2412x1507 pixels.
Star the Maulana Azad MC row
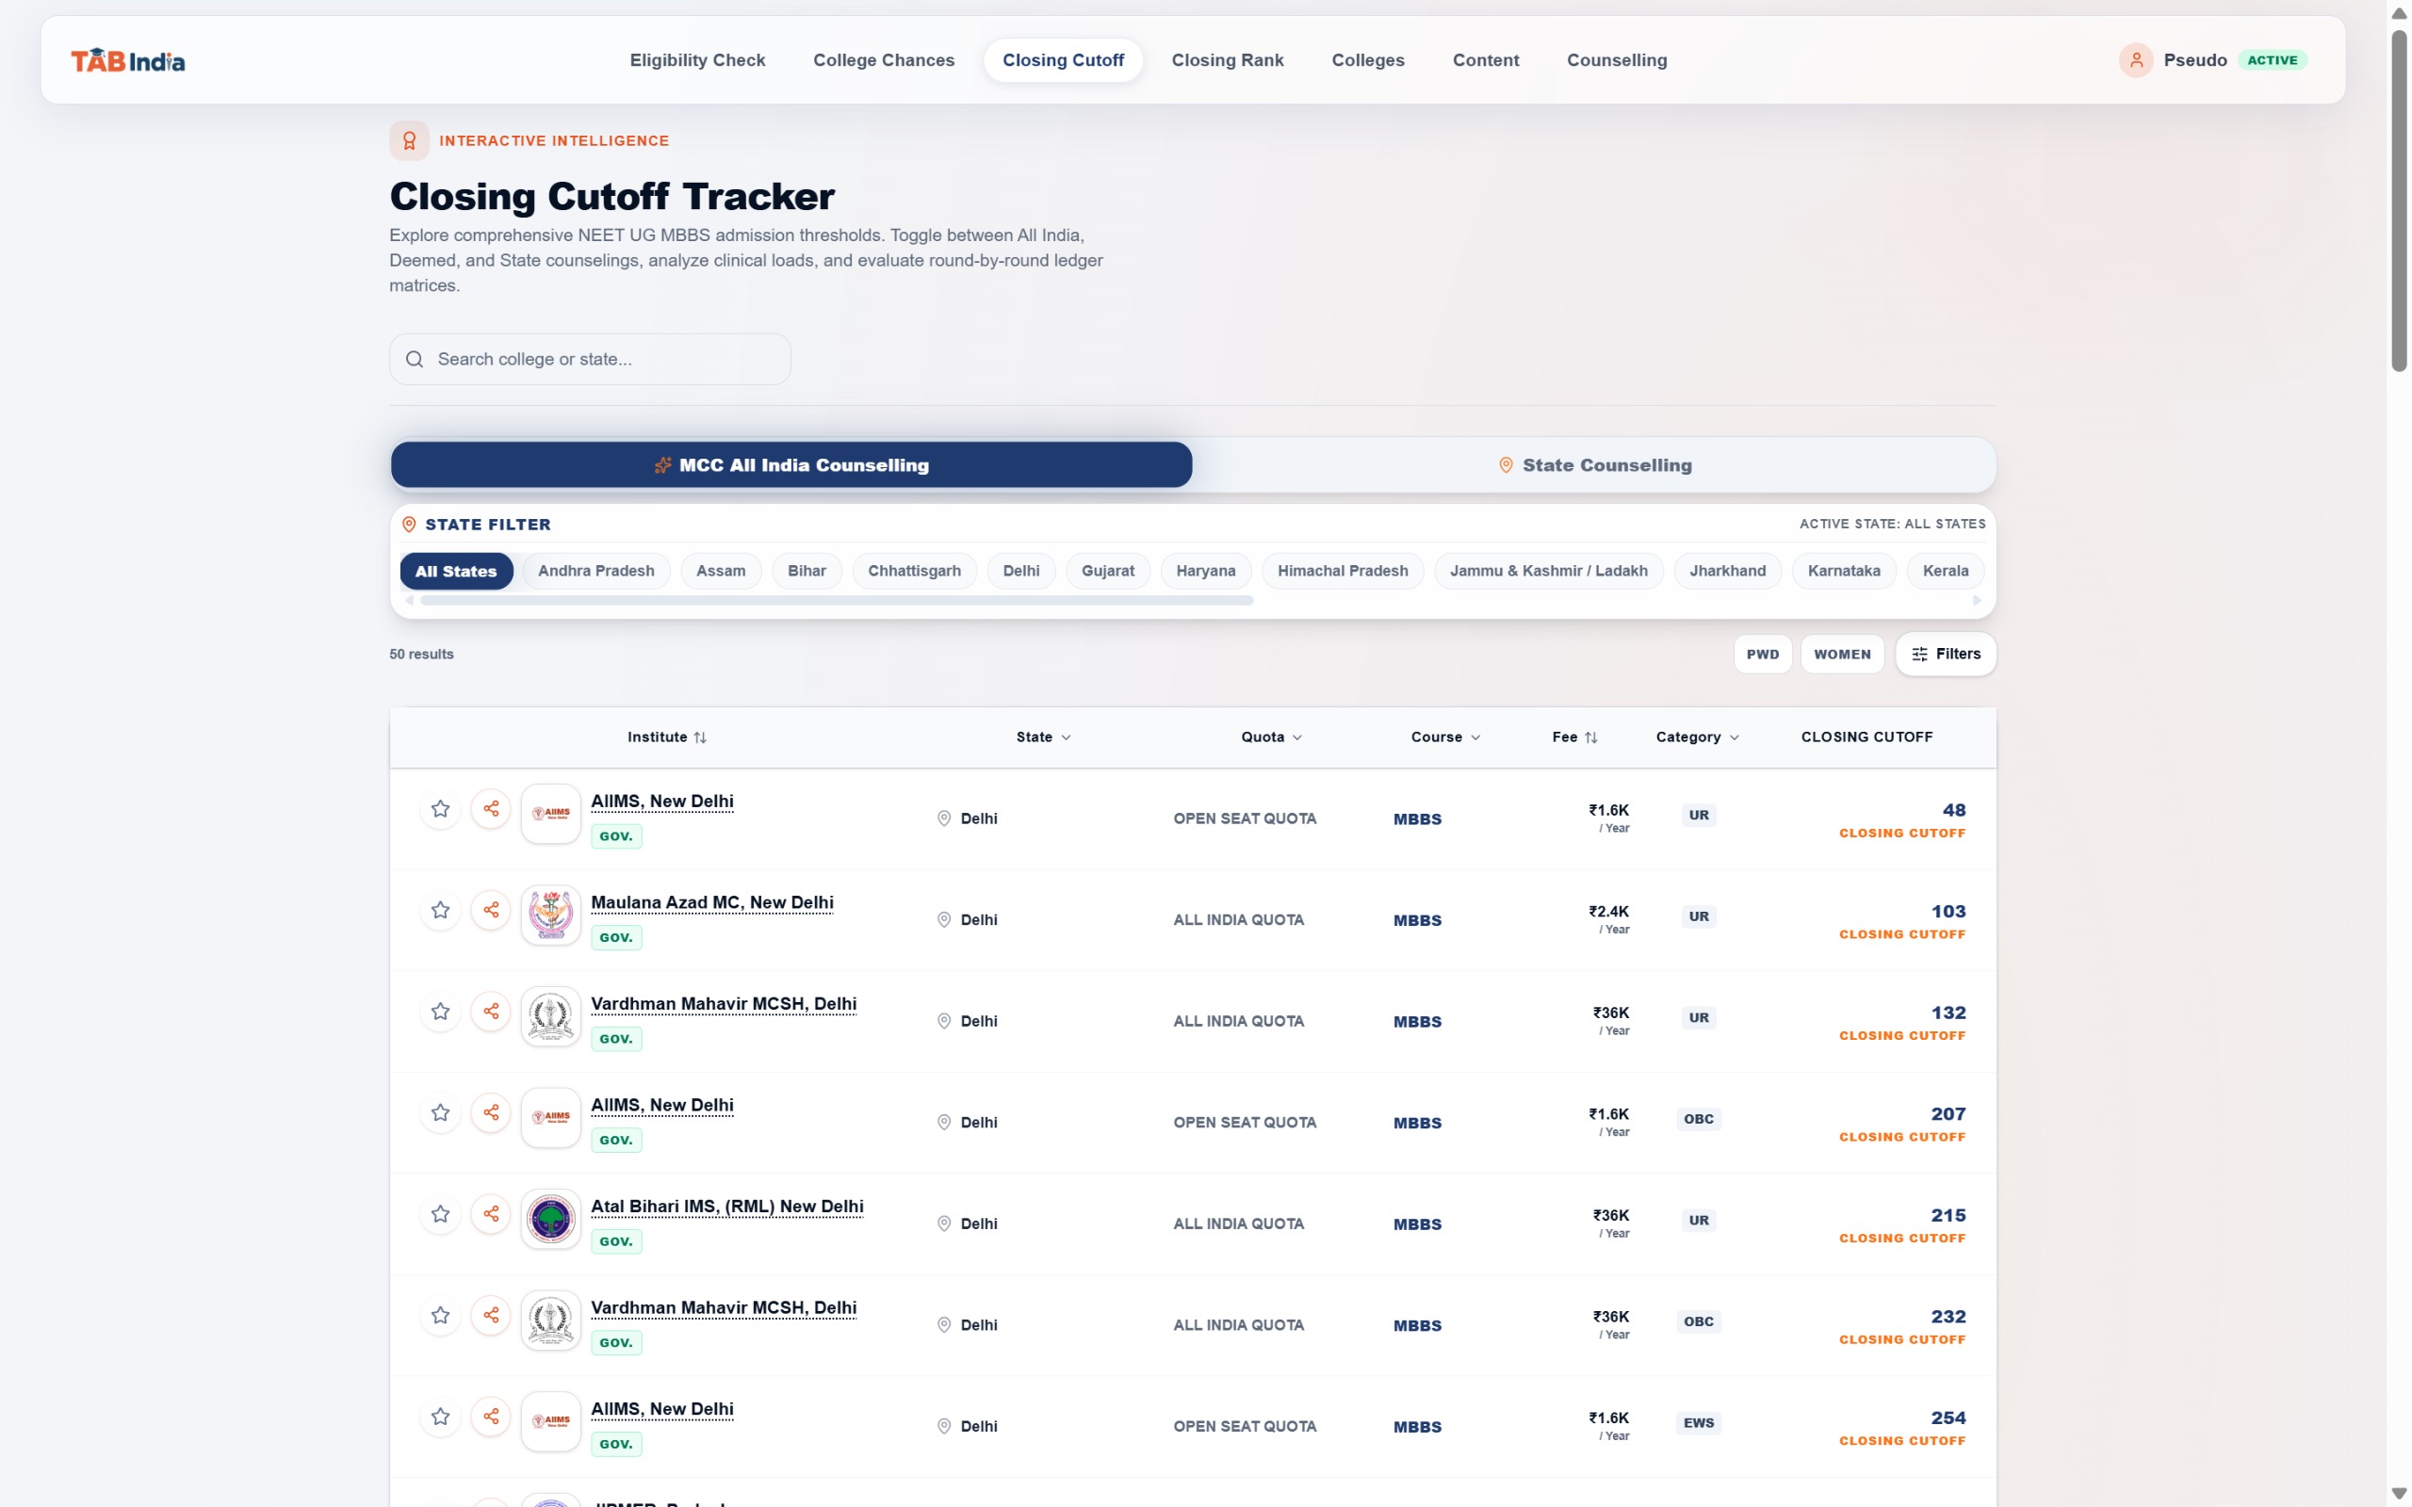pyautogui.click(x=441, y=910)
